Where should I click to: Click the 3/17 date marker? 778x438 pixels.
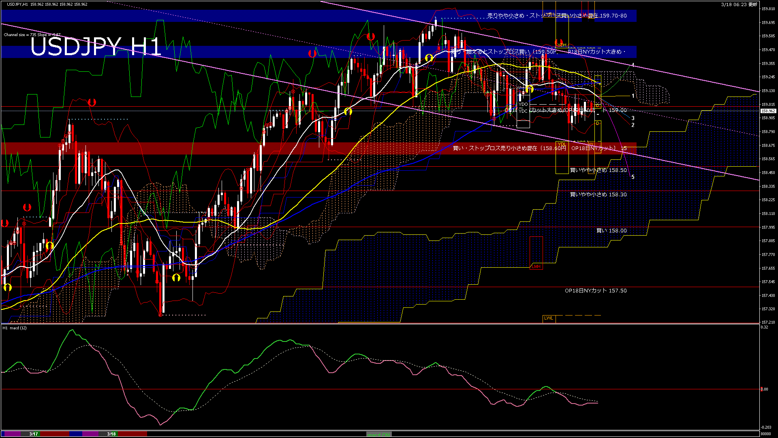[x=34, y=434]
